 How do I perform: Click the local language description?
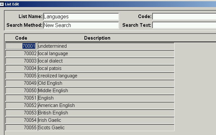(x=106, y=53)
